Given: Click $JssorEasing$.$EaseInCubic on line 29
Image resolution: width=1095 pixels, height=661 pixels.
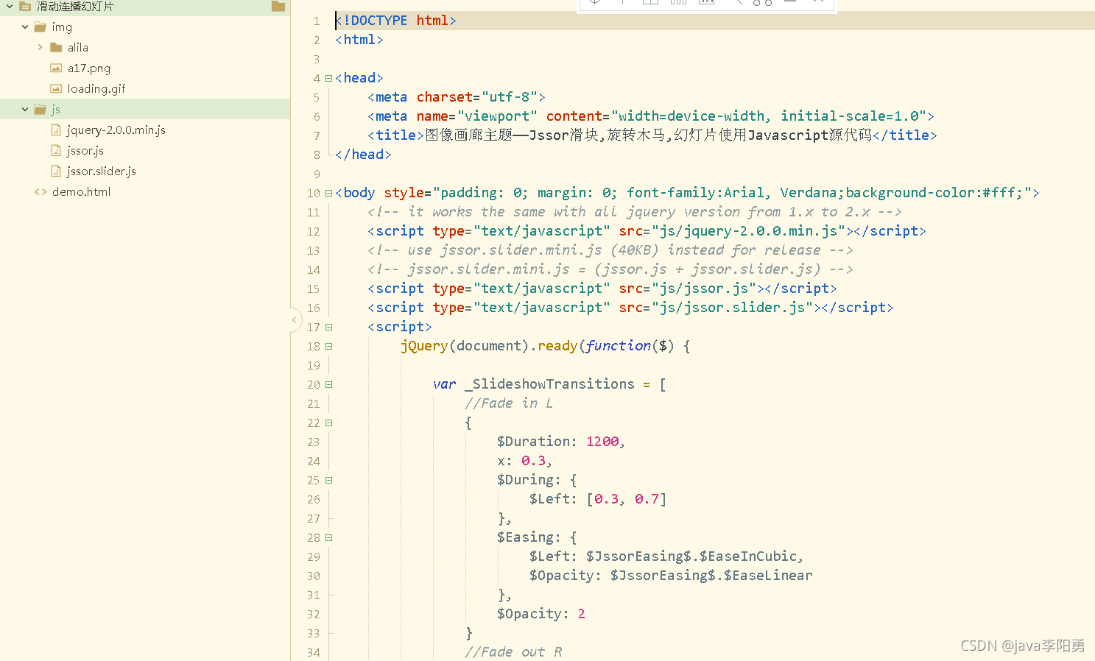Looking at the screenshot, I should (x=691, y=556).
